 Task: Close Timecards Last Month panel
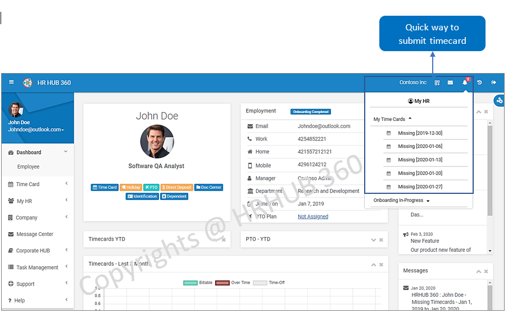coord(382,265)
